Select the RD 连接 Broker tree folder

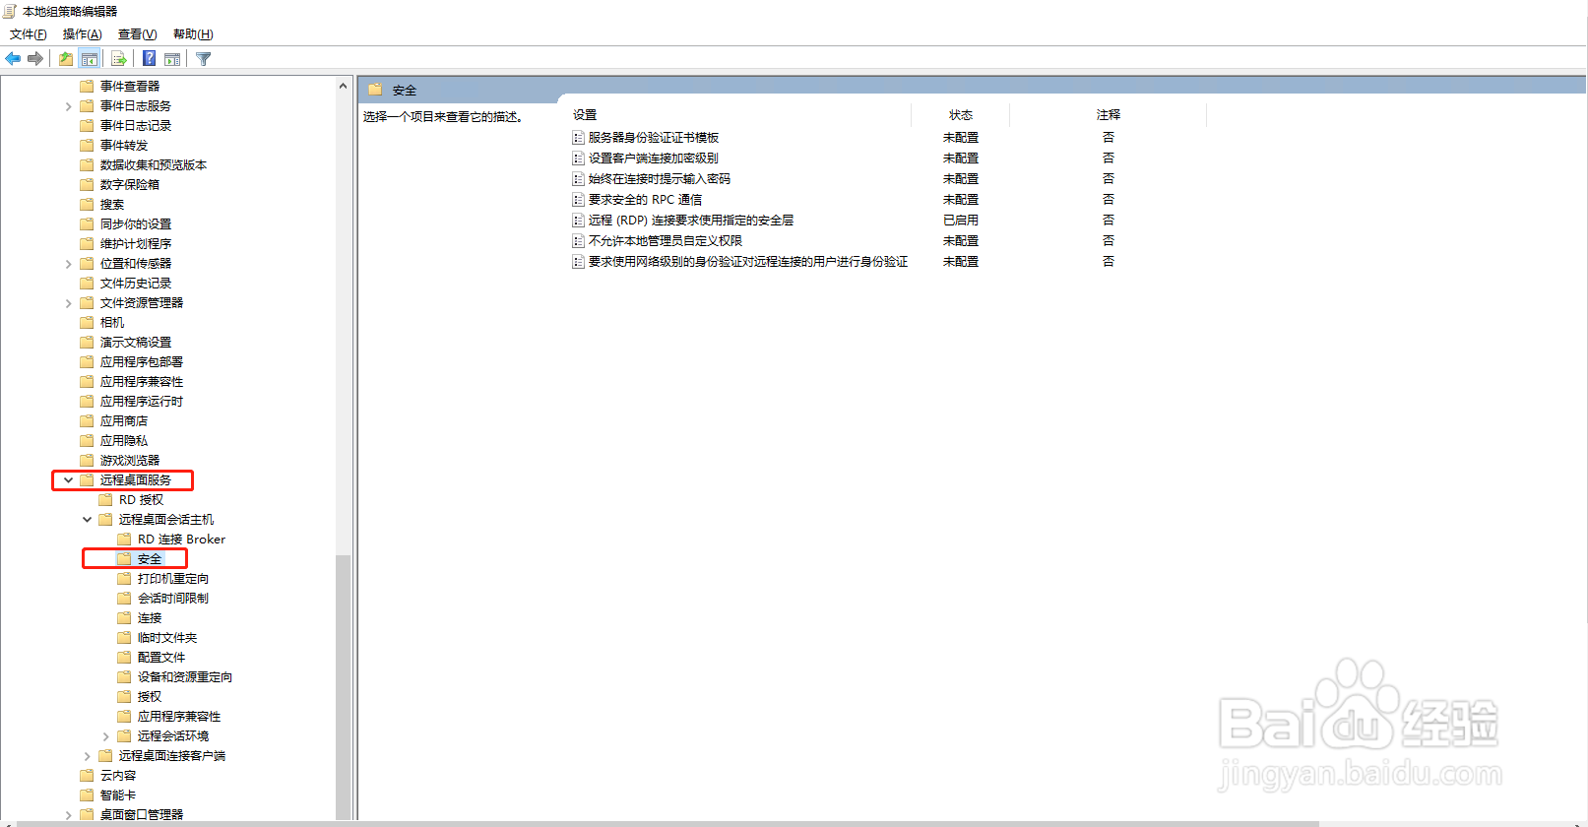coord(181,540)
